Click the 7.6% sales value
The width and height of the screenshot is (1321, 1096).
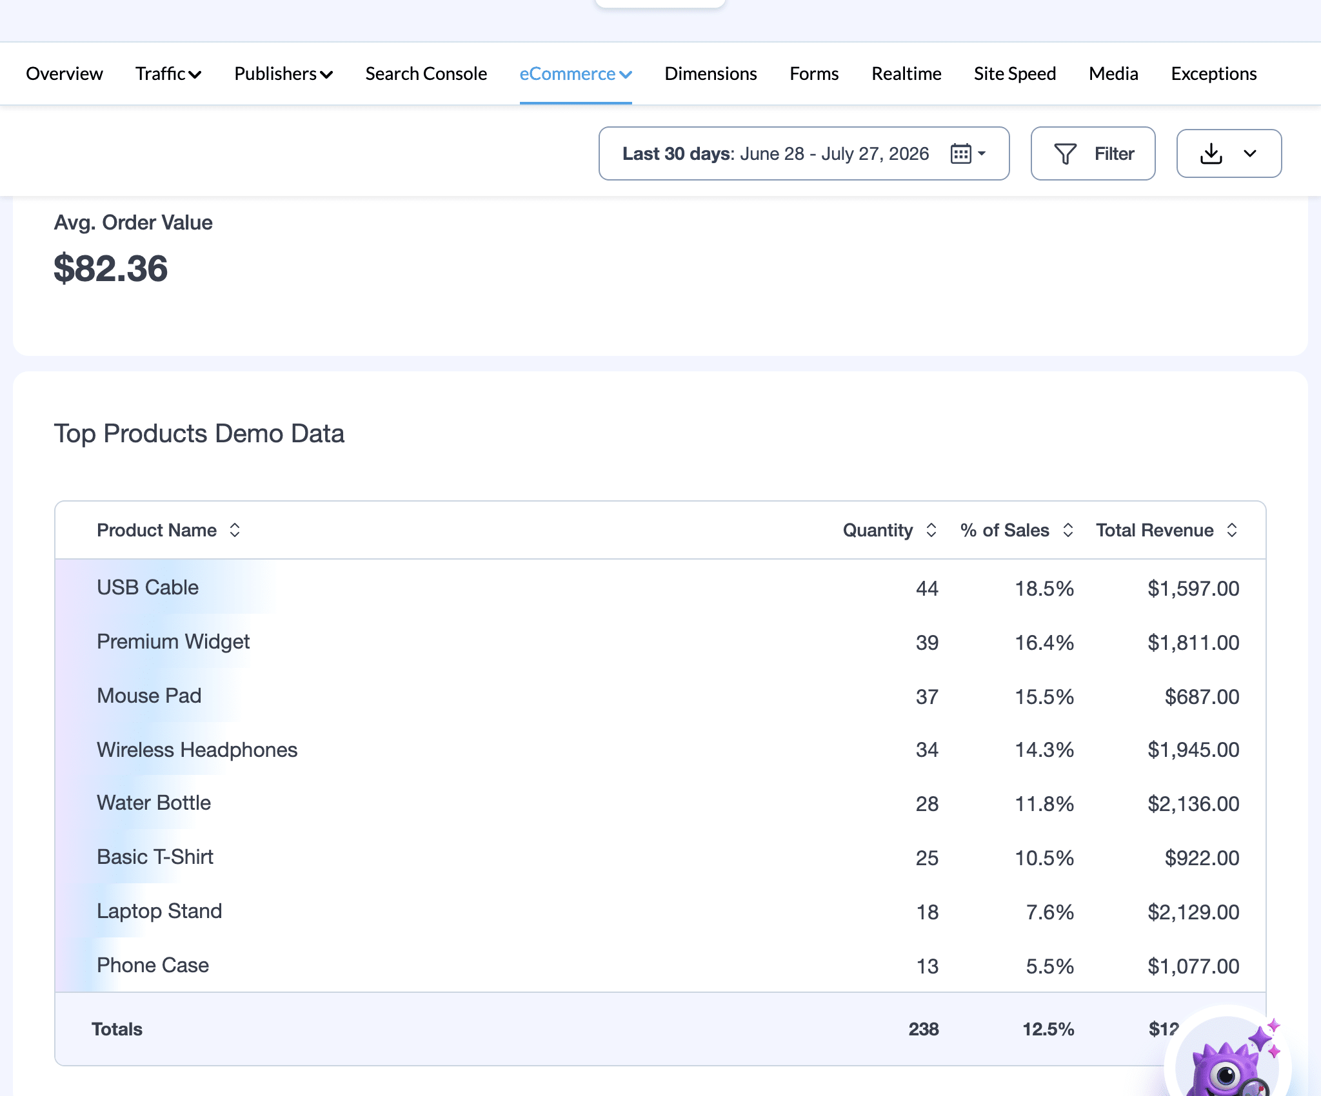point(1049,912)
